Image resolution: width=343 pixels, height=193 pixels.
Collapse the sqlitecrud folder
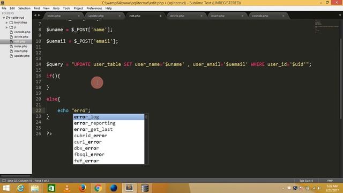coord(4,18)
